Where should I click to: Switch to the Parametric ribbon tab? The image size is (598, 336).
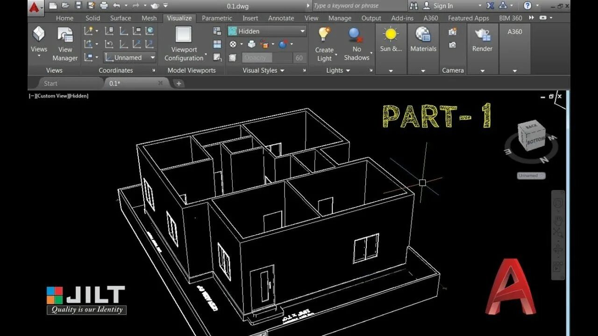[x=217, y=18]
